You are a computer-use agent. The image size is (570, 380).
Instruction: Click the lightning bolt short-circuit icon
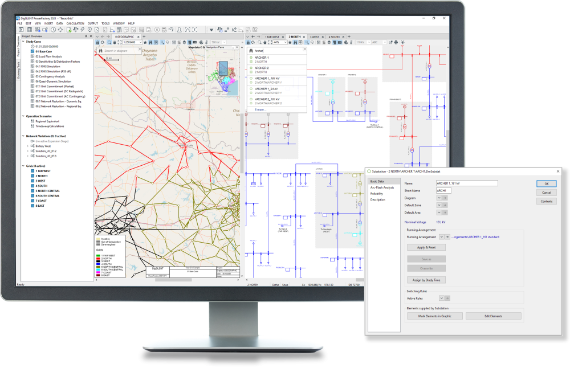pos(83,30)
